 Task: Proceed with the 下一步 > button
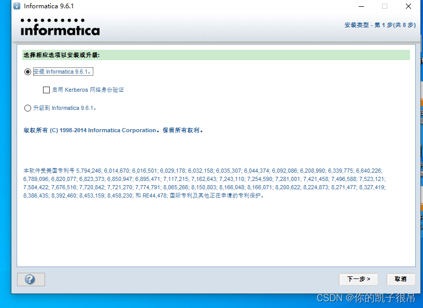point(359,279)
